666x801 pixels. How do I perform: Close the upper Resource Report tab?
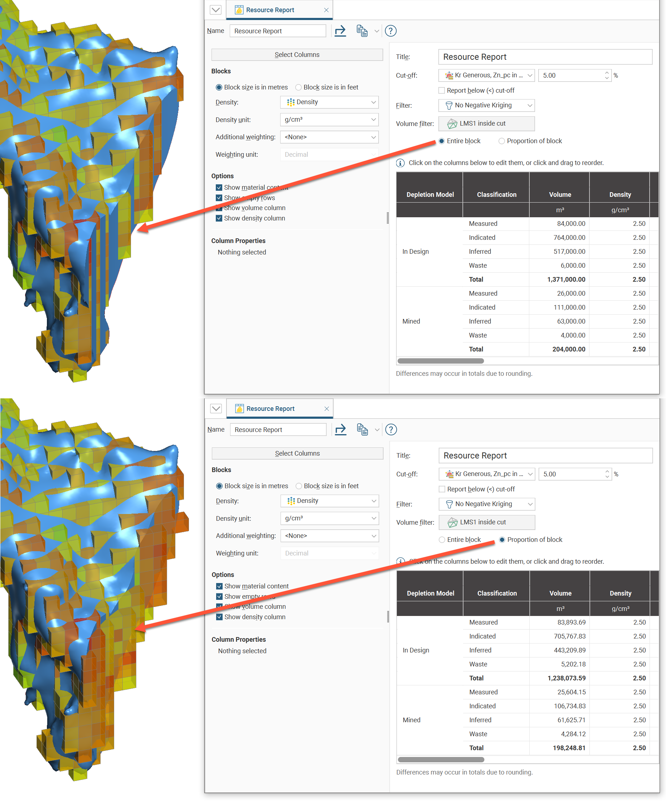point(326,10)
